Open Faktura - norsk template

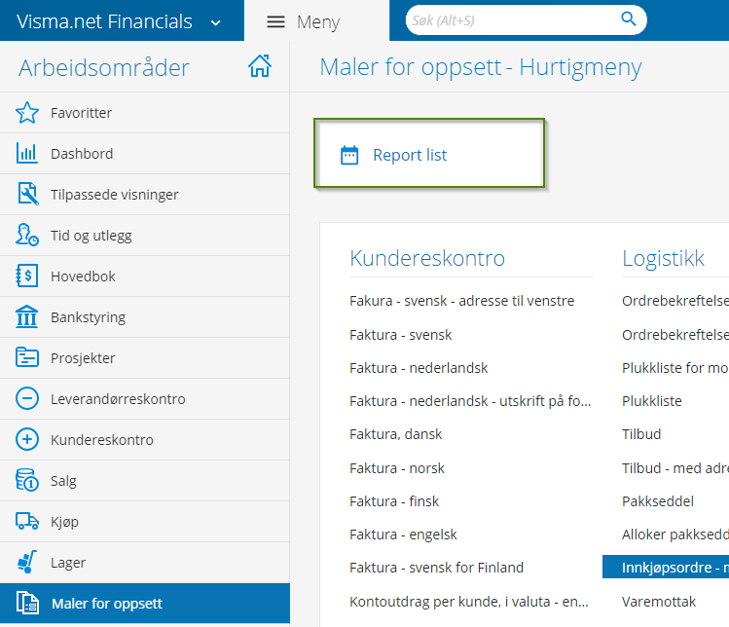397,467
